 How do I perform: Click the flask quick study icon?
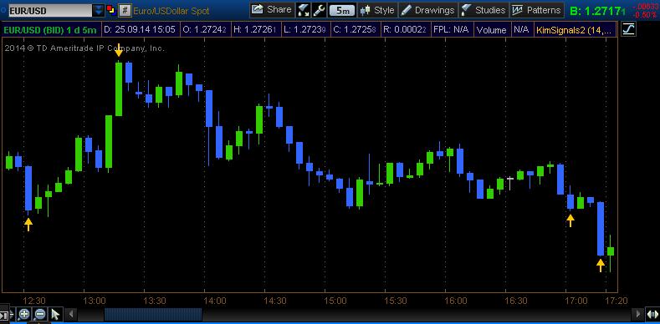coord(303,10)
